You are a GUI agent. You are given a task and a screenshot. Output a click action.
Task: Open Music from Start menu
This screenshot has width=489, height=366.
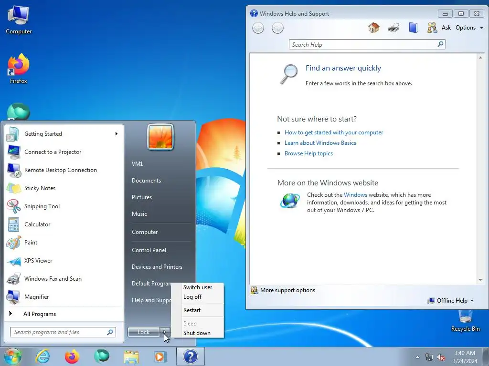(x=139, y=214)
